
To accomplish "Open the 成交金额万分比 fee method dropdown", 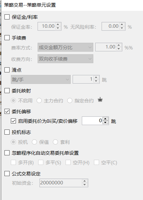I will (65, 47).
